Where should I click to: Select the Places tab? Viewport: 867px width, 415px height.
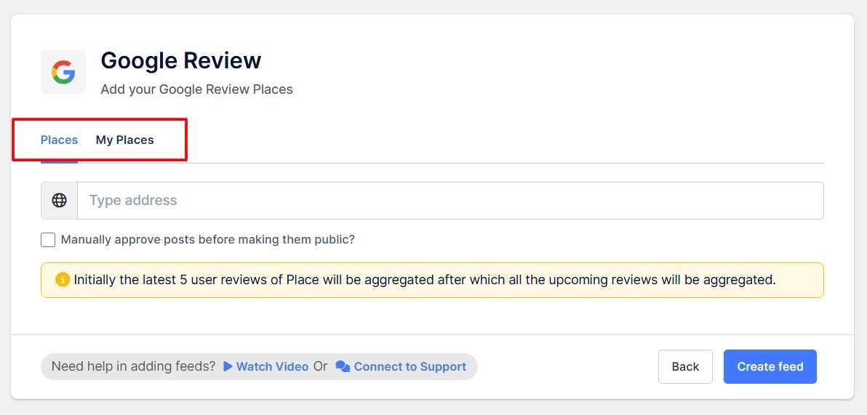[59, 140]
